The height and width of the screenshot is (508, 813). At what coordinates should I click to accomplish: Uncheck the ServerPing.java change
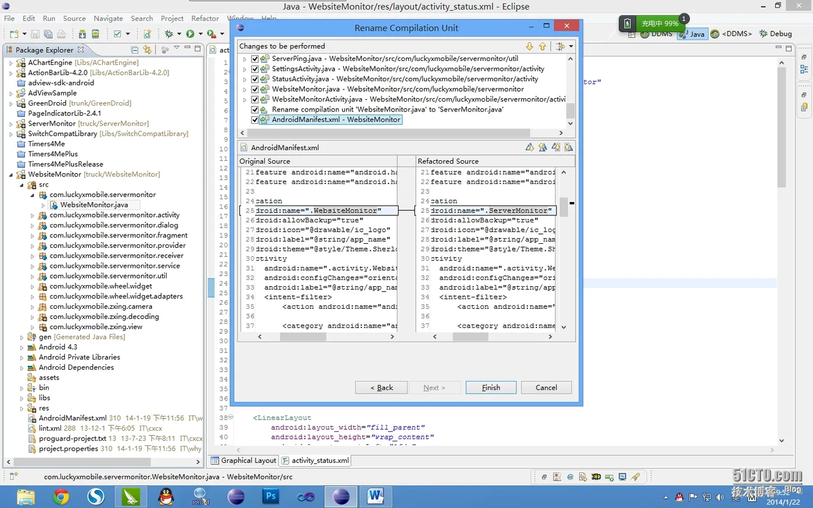tap(254, 59)
